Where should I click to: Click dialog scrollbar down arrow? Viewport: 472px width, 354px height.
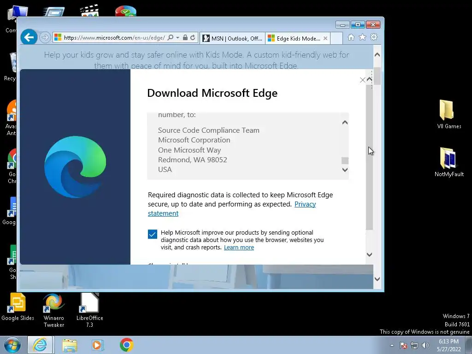(369, 254)
